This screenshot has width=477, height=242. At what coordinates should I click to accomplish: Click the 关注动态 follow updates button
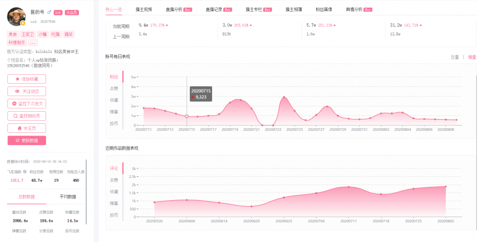point(27,91)
